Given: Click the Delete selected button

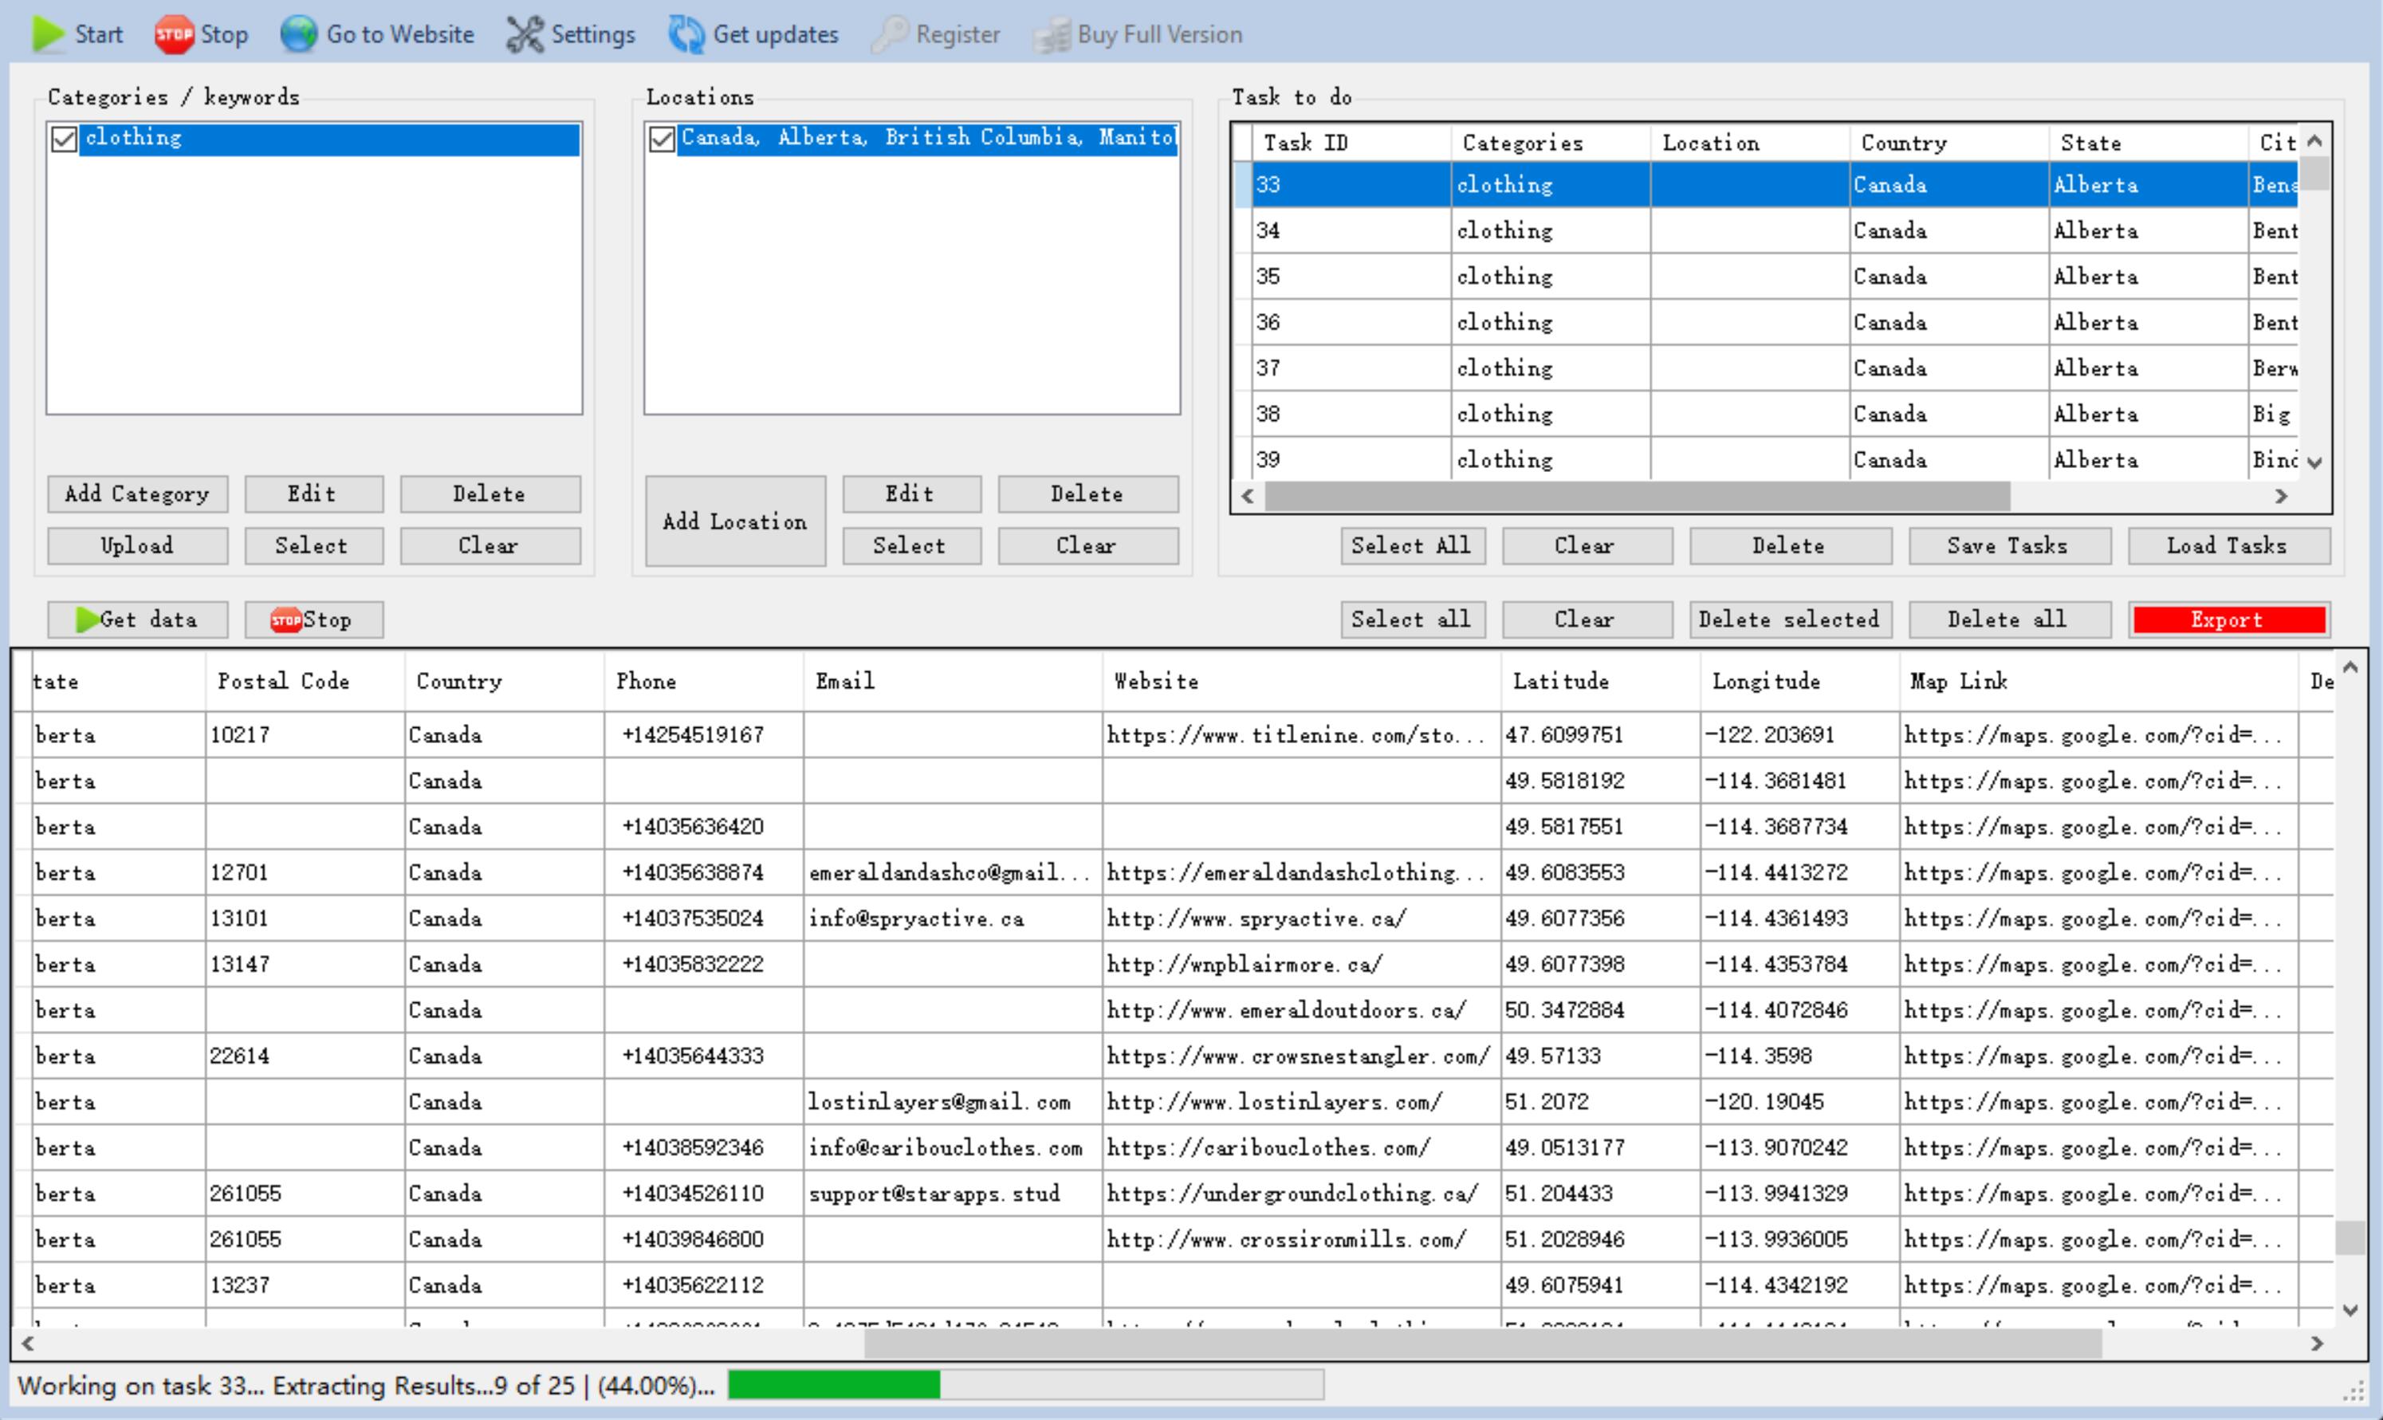Looking at the screenshot, I should pos(1790,619).
